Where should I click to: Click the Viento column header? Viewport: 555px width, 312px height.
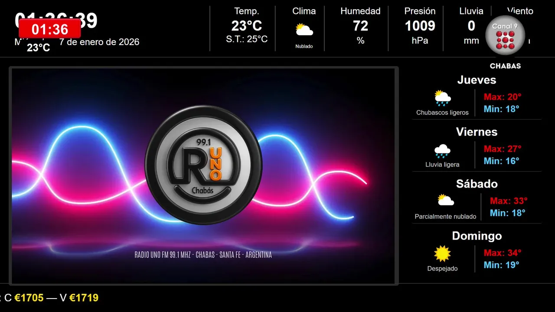click(520, 11)
